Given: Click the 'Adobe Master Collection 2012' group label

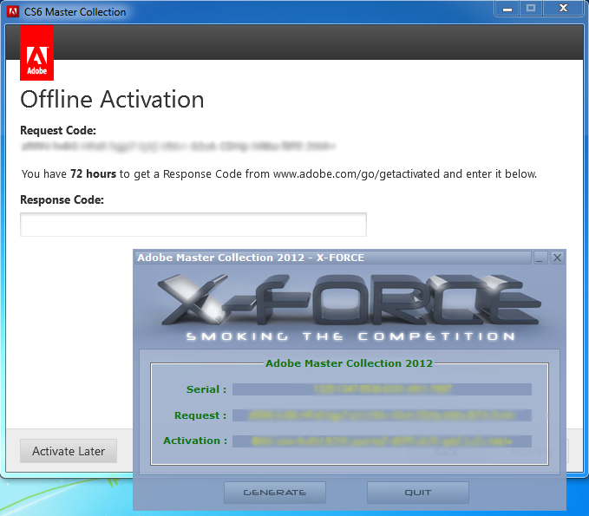Looking at the screenshot, I should click(349, 363).
